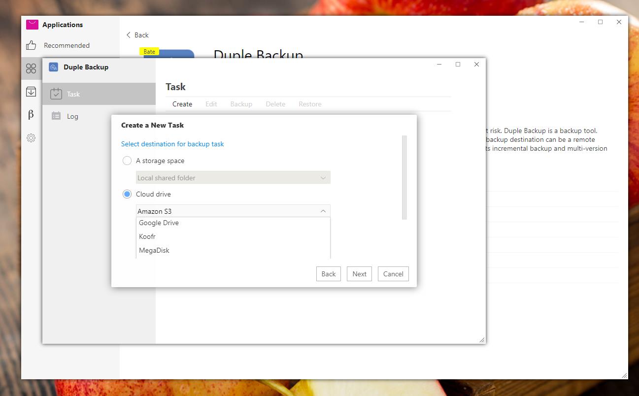The width and height of the screenshot is (639, 396).
Task: Open Applications settings gear icon
Action: point(31,138)
